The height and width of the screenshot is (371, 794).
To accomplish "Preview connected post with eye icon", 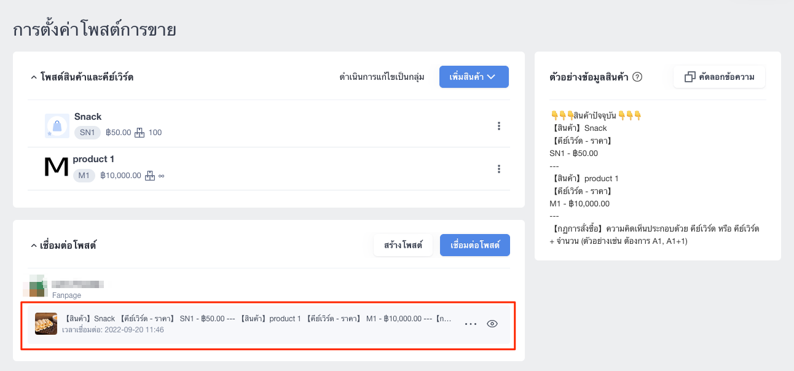I will [492, 324].
